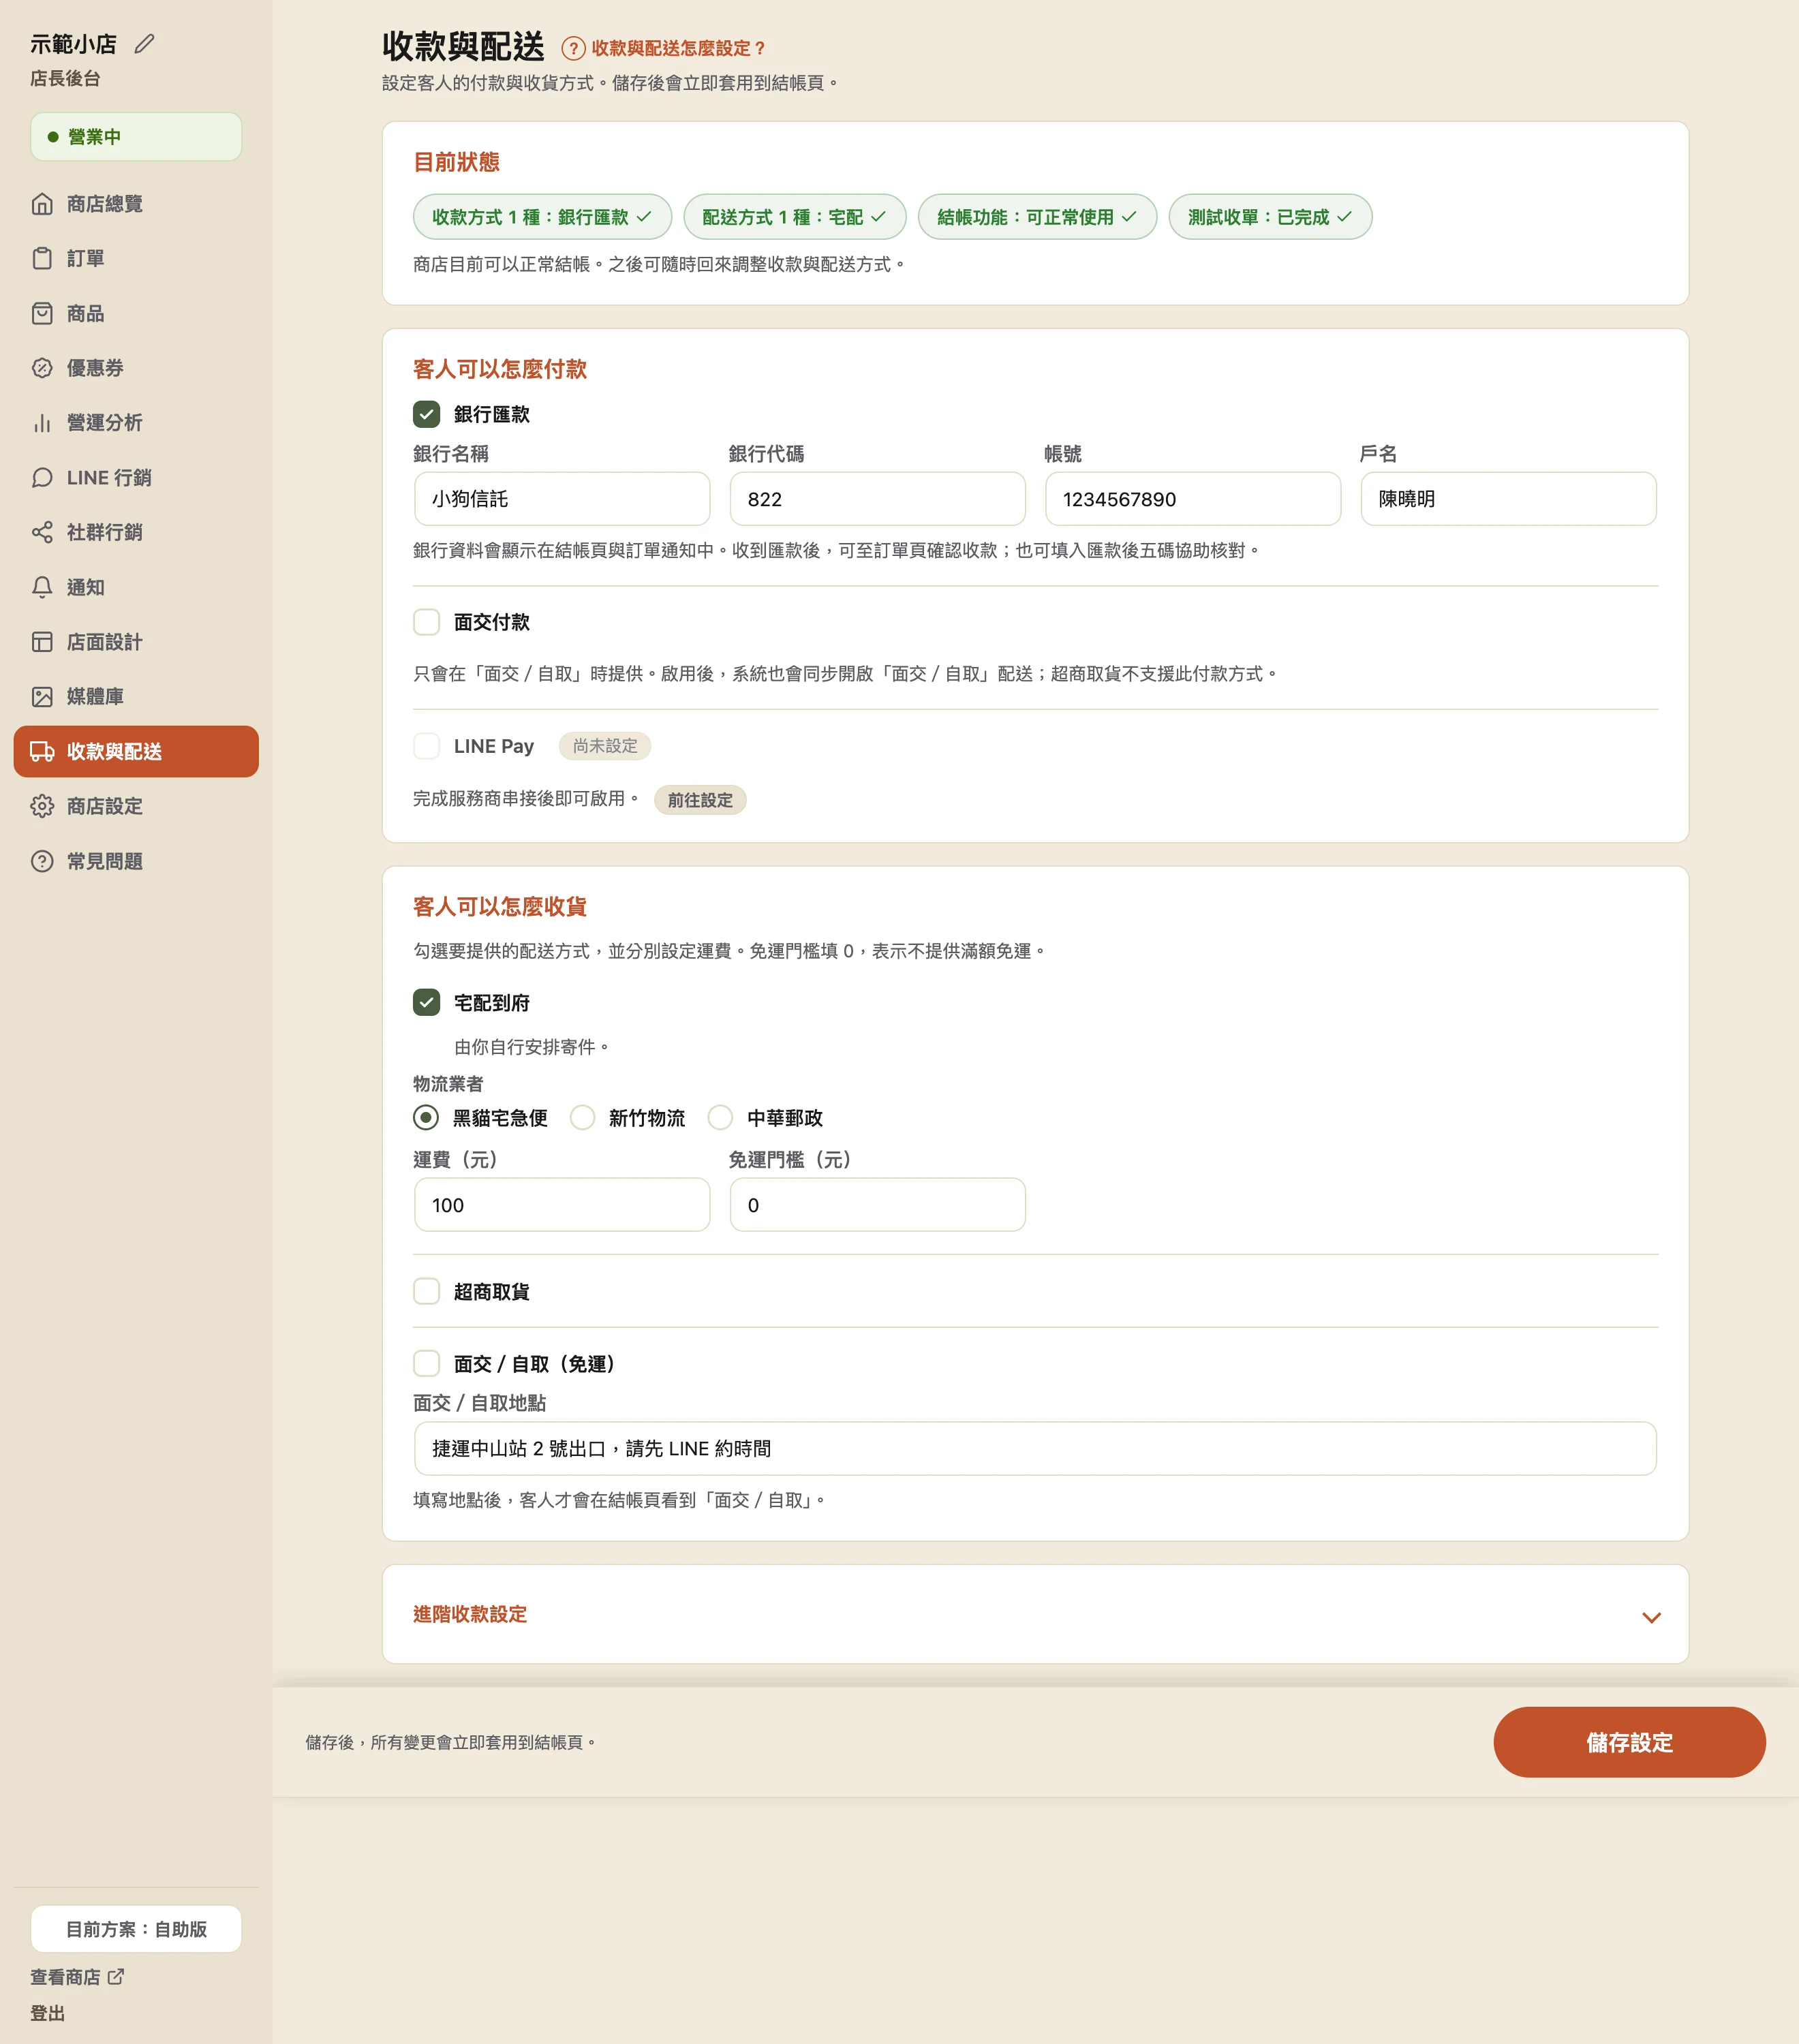Check the 面交 / 自取（免運）checkbox

tap(426, 1363)
